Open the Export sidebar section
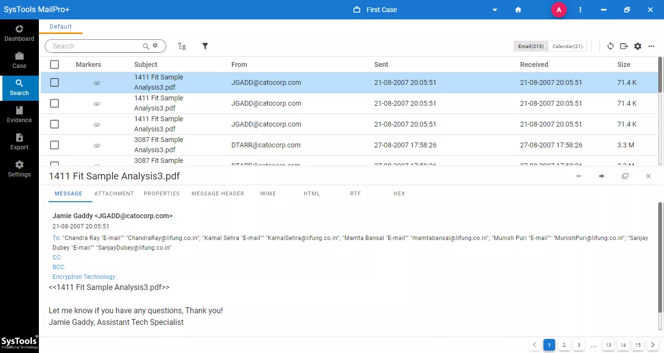The width and height of the screenshot is (664, 353). [x=19, y=142]
